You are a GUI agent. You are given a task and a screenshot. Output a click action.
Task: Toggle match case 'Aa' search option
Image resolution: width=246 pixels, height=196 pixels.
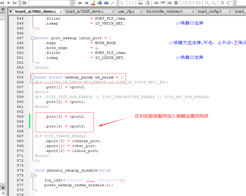pyautogui.click(x=106, y=3)
